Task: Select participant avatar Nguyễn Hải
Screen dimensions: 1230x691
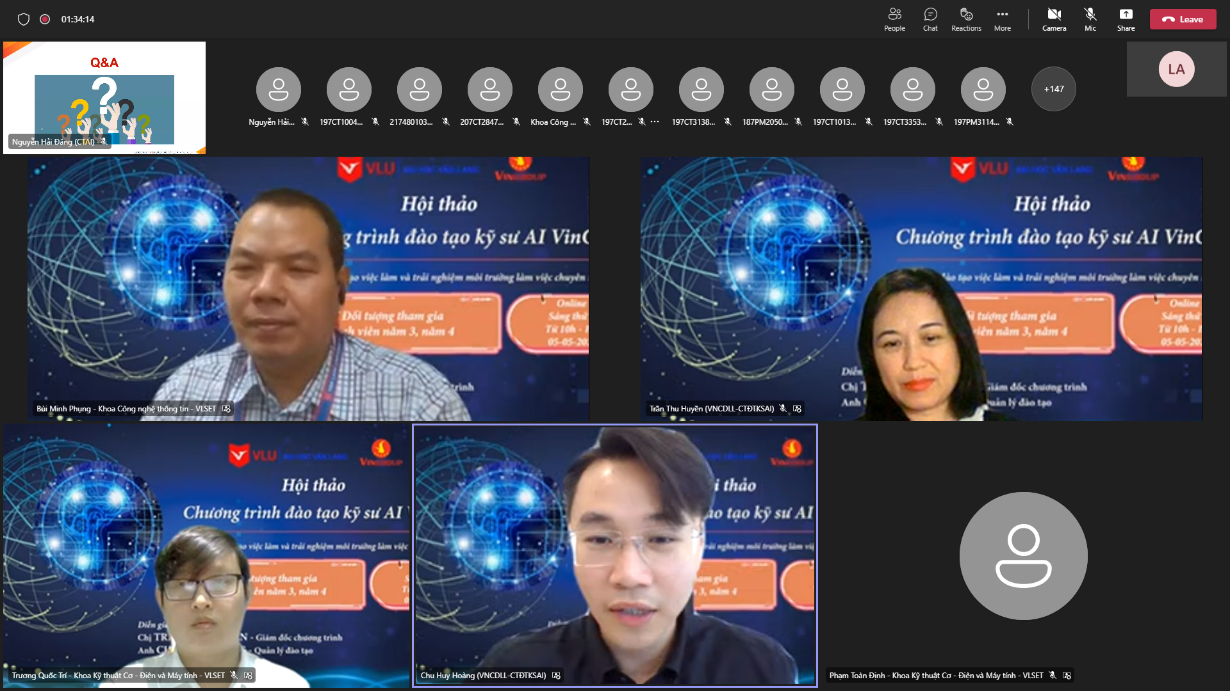Action: (x=279, y=89)
